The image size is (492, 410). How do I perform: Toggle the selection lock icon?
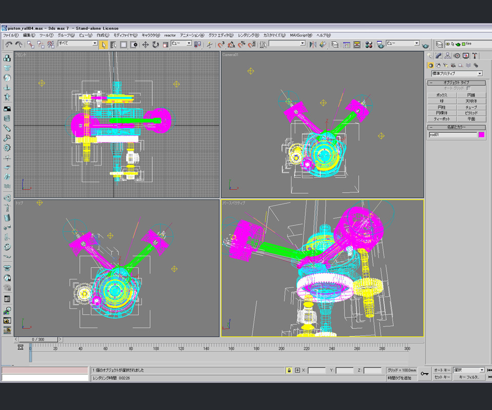(289, 370)
